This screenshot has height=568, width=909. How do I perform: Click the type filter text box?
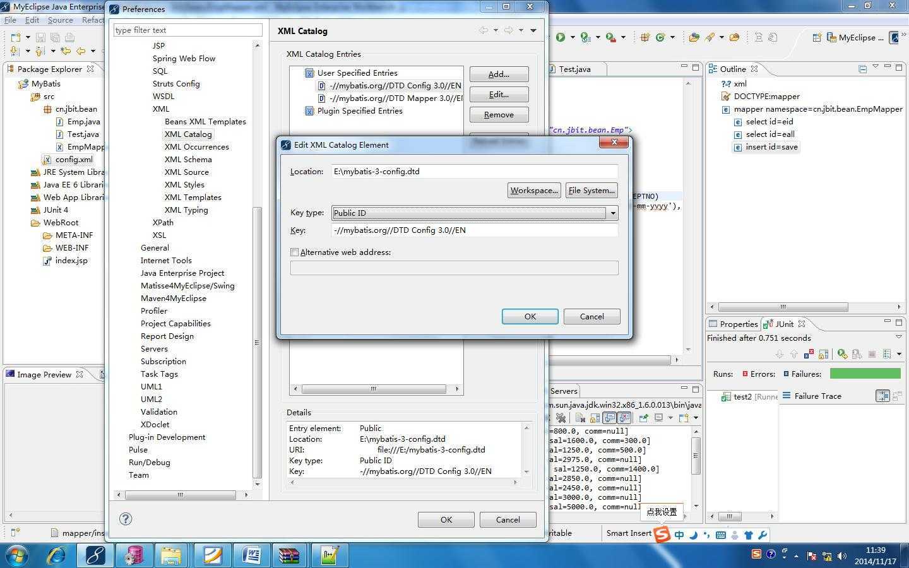click(187, 30)
